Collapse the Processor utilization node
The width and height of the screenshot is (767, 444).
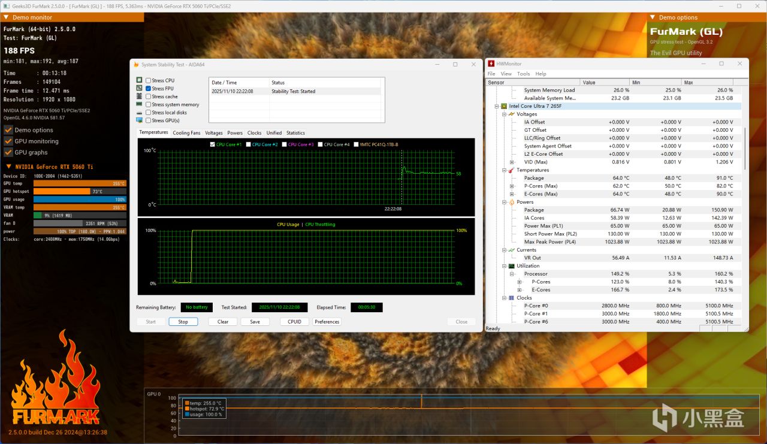(512, 274)
